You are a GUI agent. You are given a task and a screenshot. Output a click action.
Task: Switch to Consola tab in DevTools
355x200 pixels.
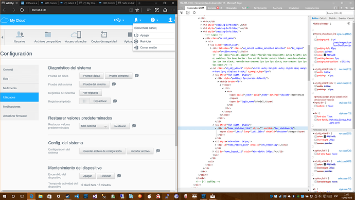coord(214,8)
